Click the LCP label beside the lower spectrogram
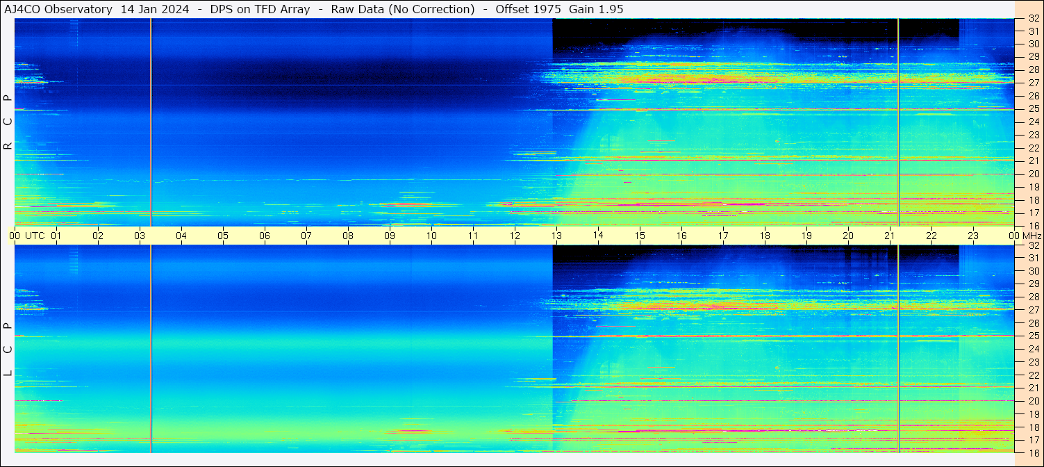The image size is (1044, 467). point(8,350)
